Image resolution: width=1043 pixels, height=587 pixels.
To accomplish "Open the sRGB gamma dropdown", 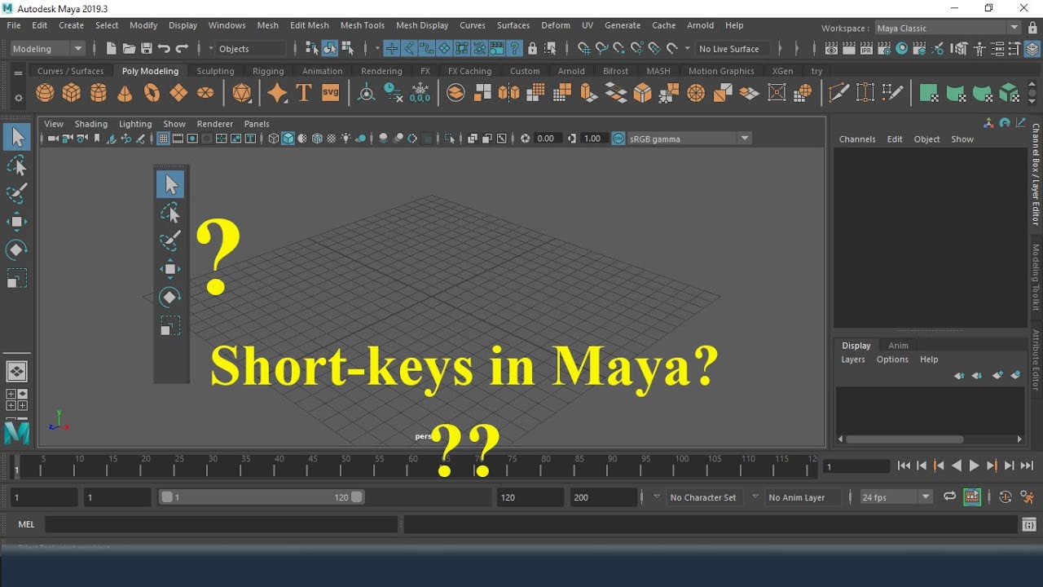I will [689, 139].
